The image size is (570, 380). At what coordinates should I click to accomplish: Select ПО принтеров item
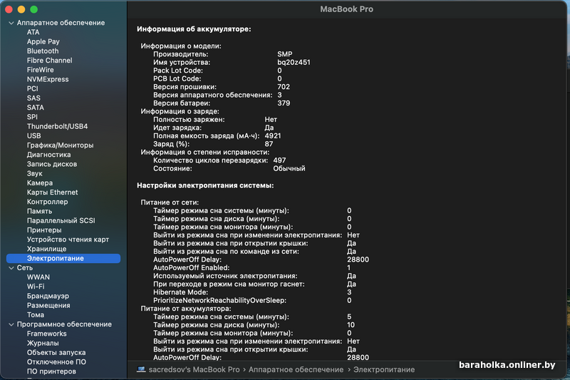(x=51, y=371)
